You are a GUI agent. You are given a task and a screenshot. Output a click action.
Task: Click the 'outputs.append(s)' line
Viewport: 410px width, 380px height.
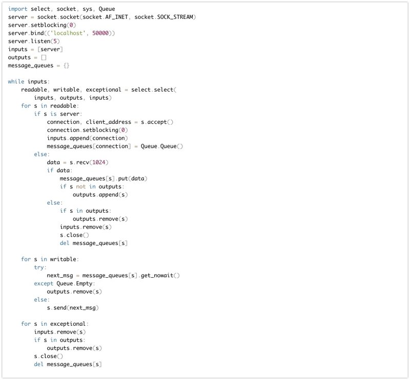click(100, 195)
